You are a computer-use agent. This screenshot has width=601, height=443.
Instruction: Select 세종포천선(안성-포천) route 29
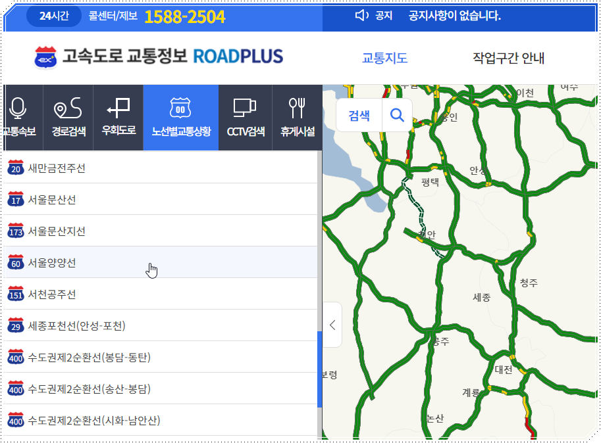click(76, 326)
